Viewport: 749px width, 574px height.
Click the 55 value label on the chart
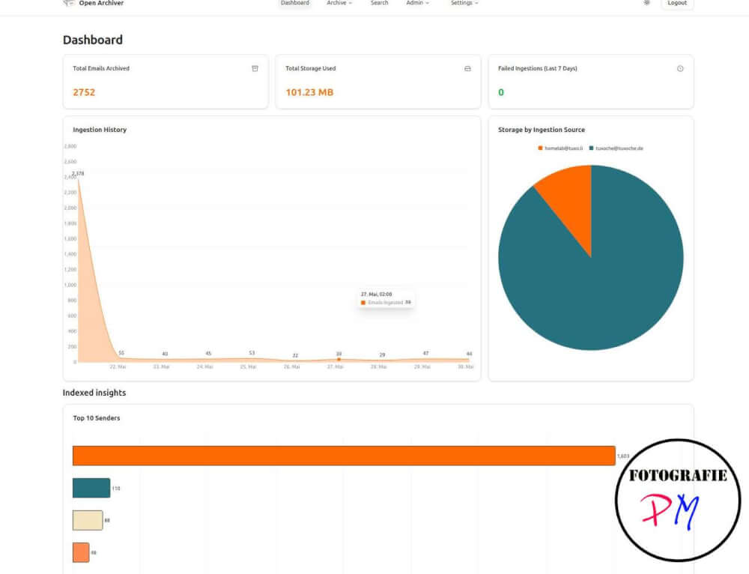121,353
